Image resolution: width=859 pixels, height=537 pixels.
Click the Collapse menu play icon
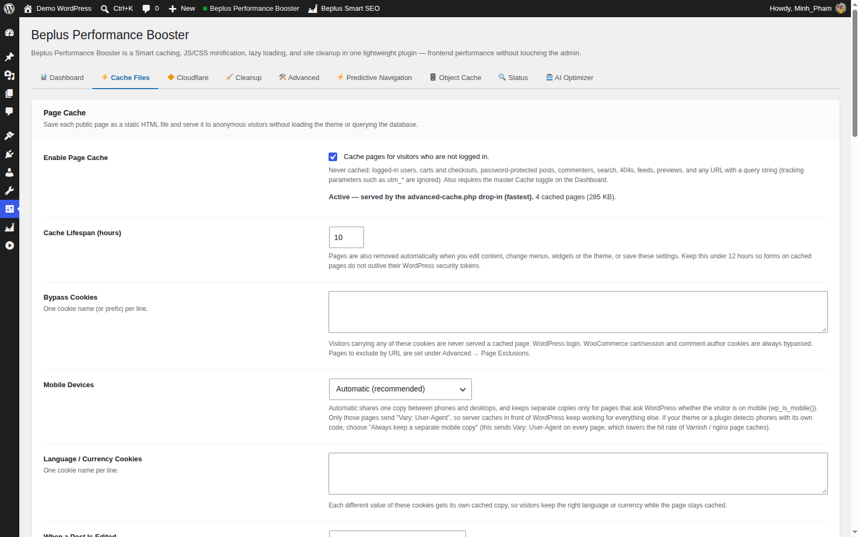(x=9, y=245)
